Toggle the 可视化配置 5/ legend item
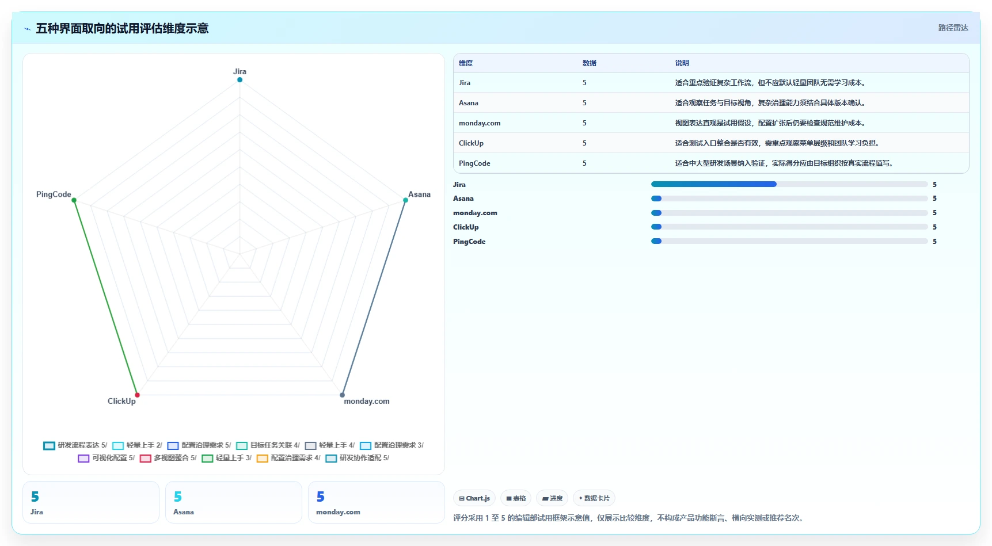992x546 pixels. tap(107, 458)
